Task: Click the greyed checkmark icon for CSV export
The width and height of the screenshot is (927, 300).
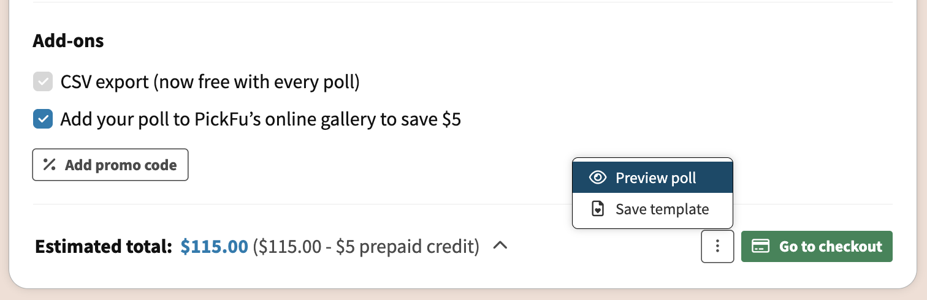Action: [43, 81]
